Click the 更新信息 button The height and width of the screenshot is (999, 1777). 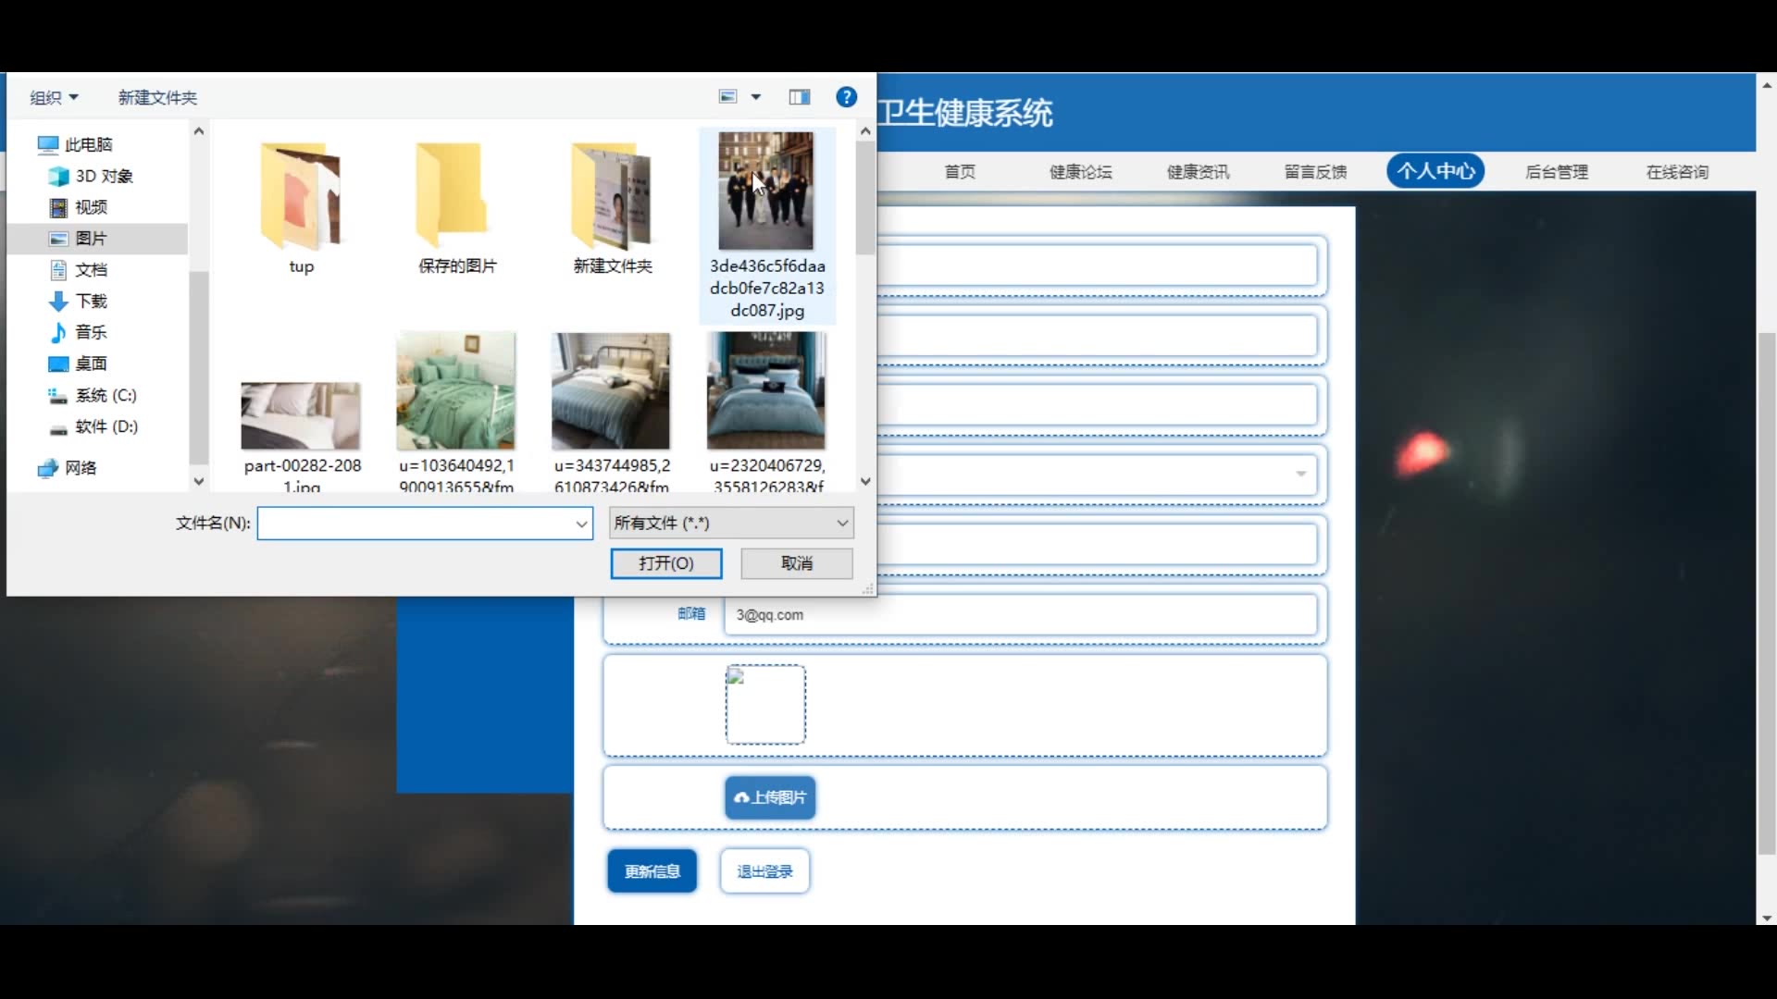pyautogui.click(x=652, y=871)
